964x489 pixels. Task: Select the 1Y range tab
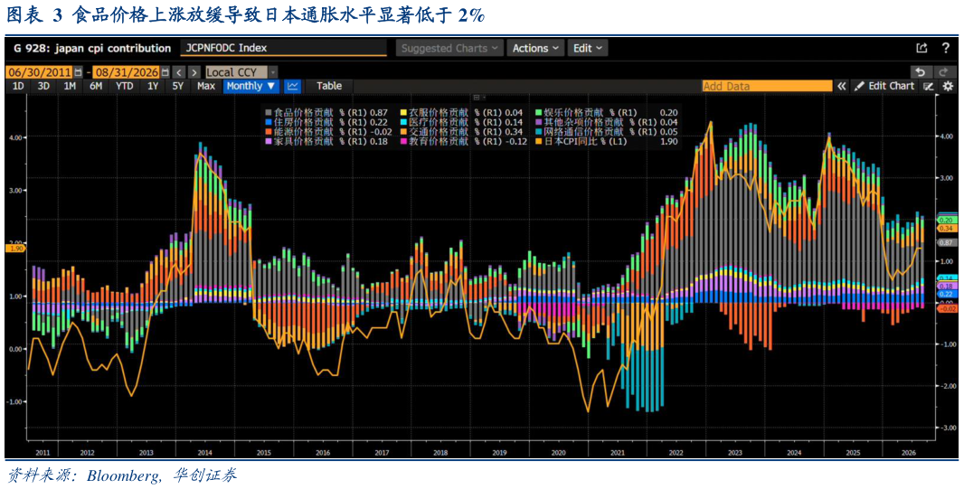[x=152, y=86]
